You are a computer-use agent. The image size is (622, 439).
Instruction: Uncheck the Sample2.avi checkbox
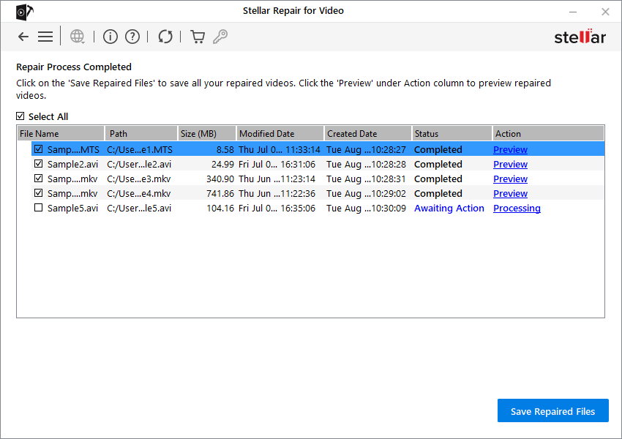click(x=39, y=164)
